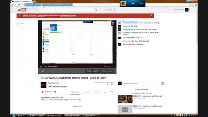Select the [DIRECTO] Destrozan... browser tab

coord(22,1)
